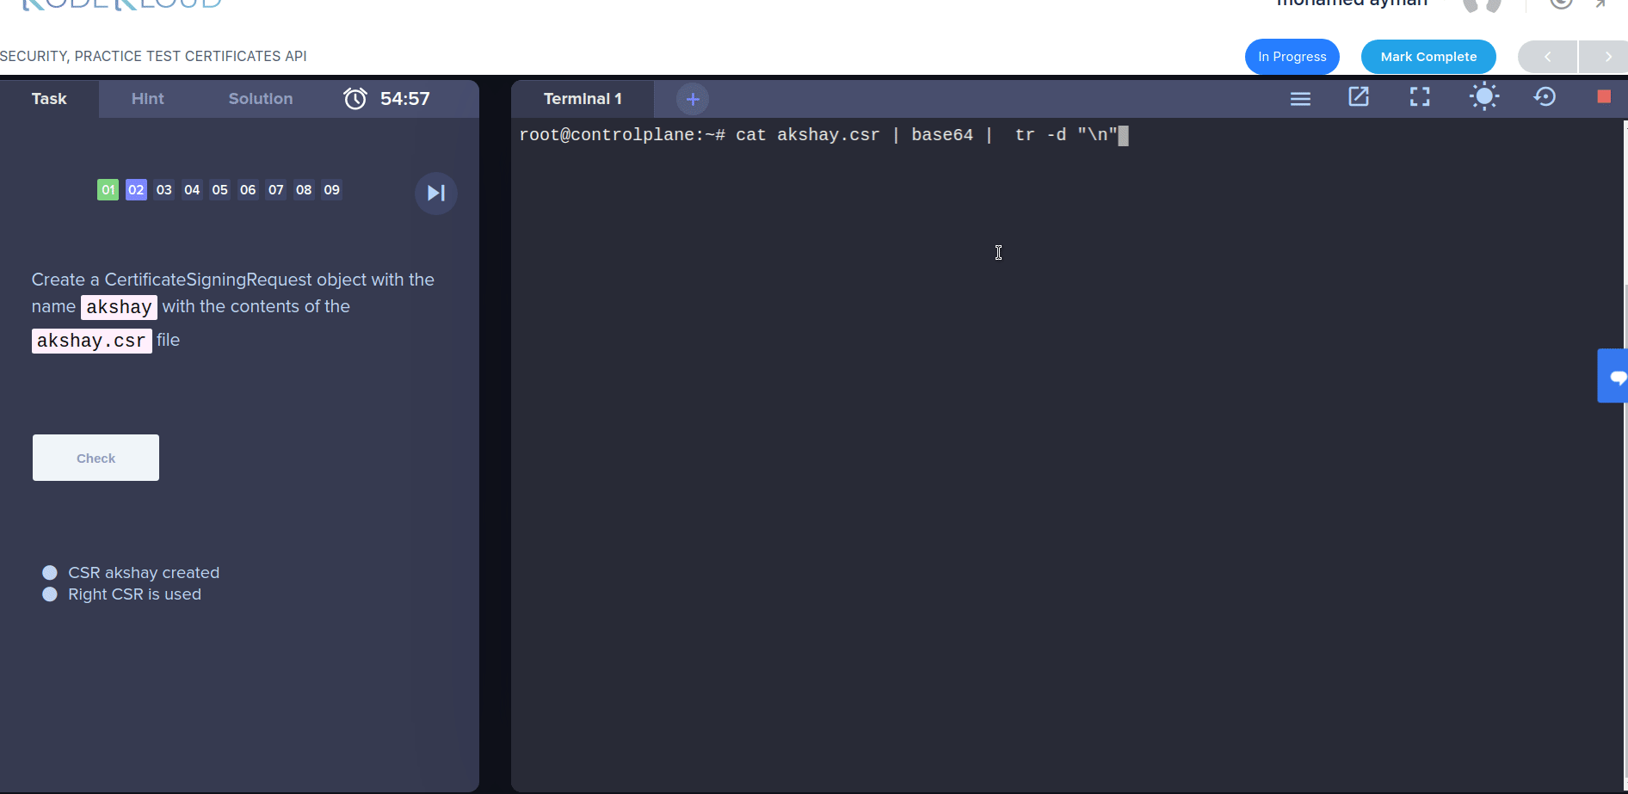Click the 'akshay.csr' code label
This screenshot has height=794, width=1628.
pos(92,341)
